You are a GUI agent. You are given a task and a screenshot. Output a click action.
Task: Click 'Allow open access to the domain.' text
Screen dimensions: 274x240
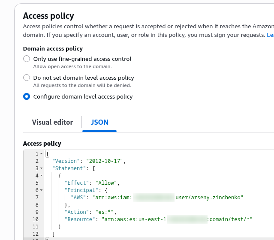point(72,66)
